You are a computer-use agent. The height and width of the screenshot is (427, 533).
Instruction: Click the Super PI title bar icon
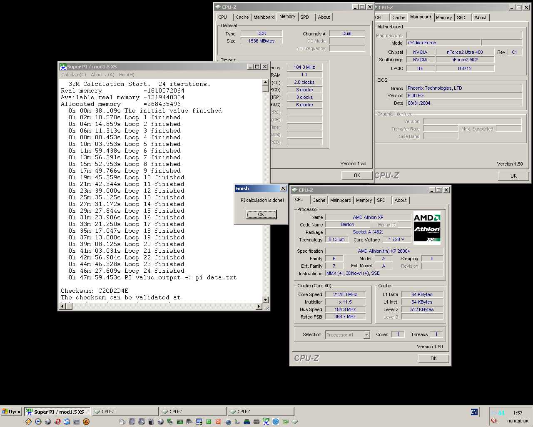click(63, 67)
